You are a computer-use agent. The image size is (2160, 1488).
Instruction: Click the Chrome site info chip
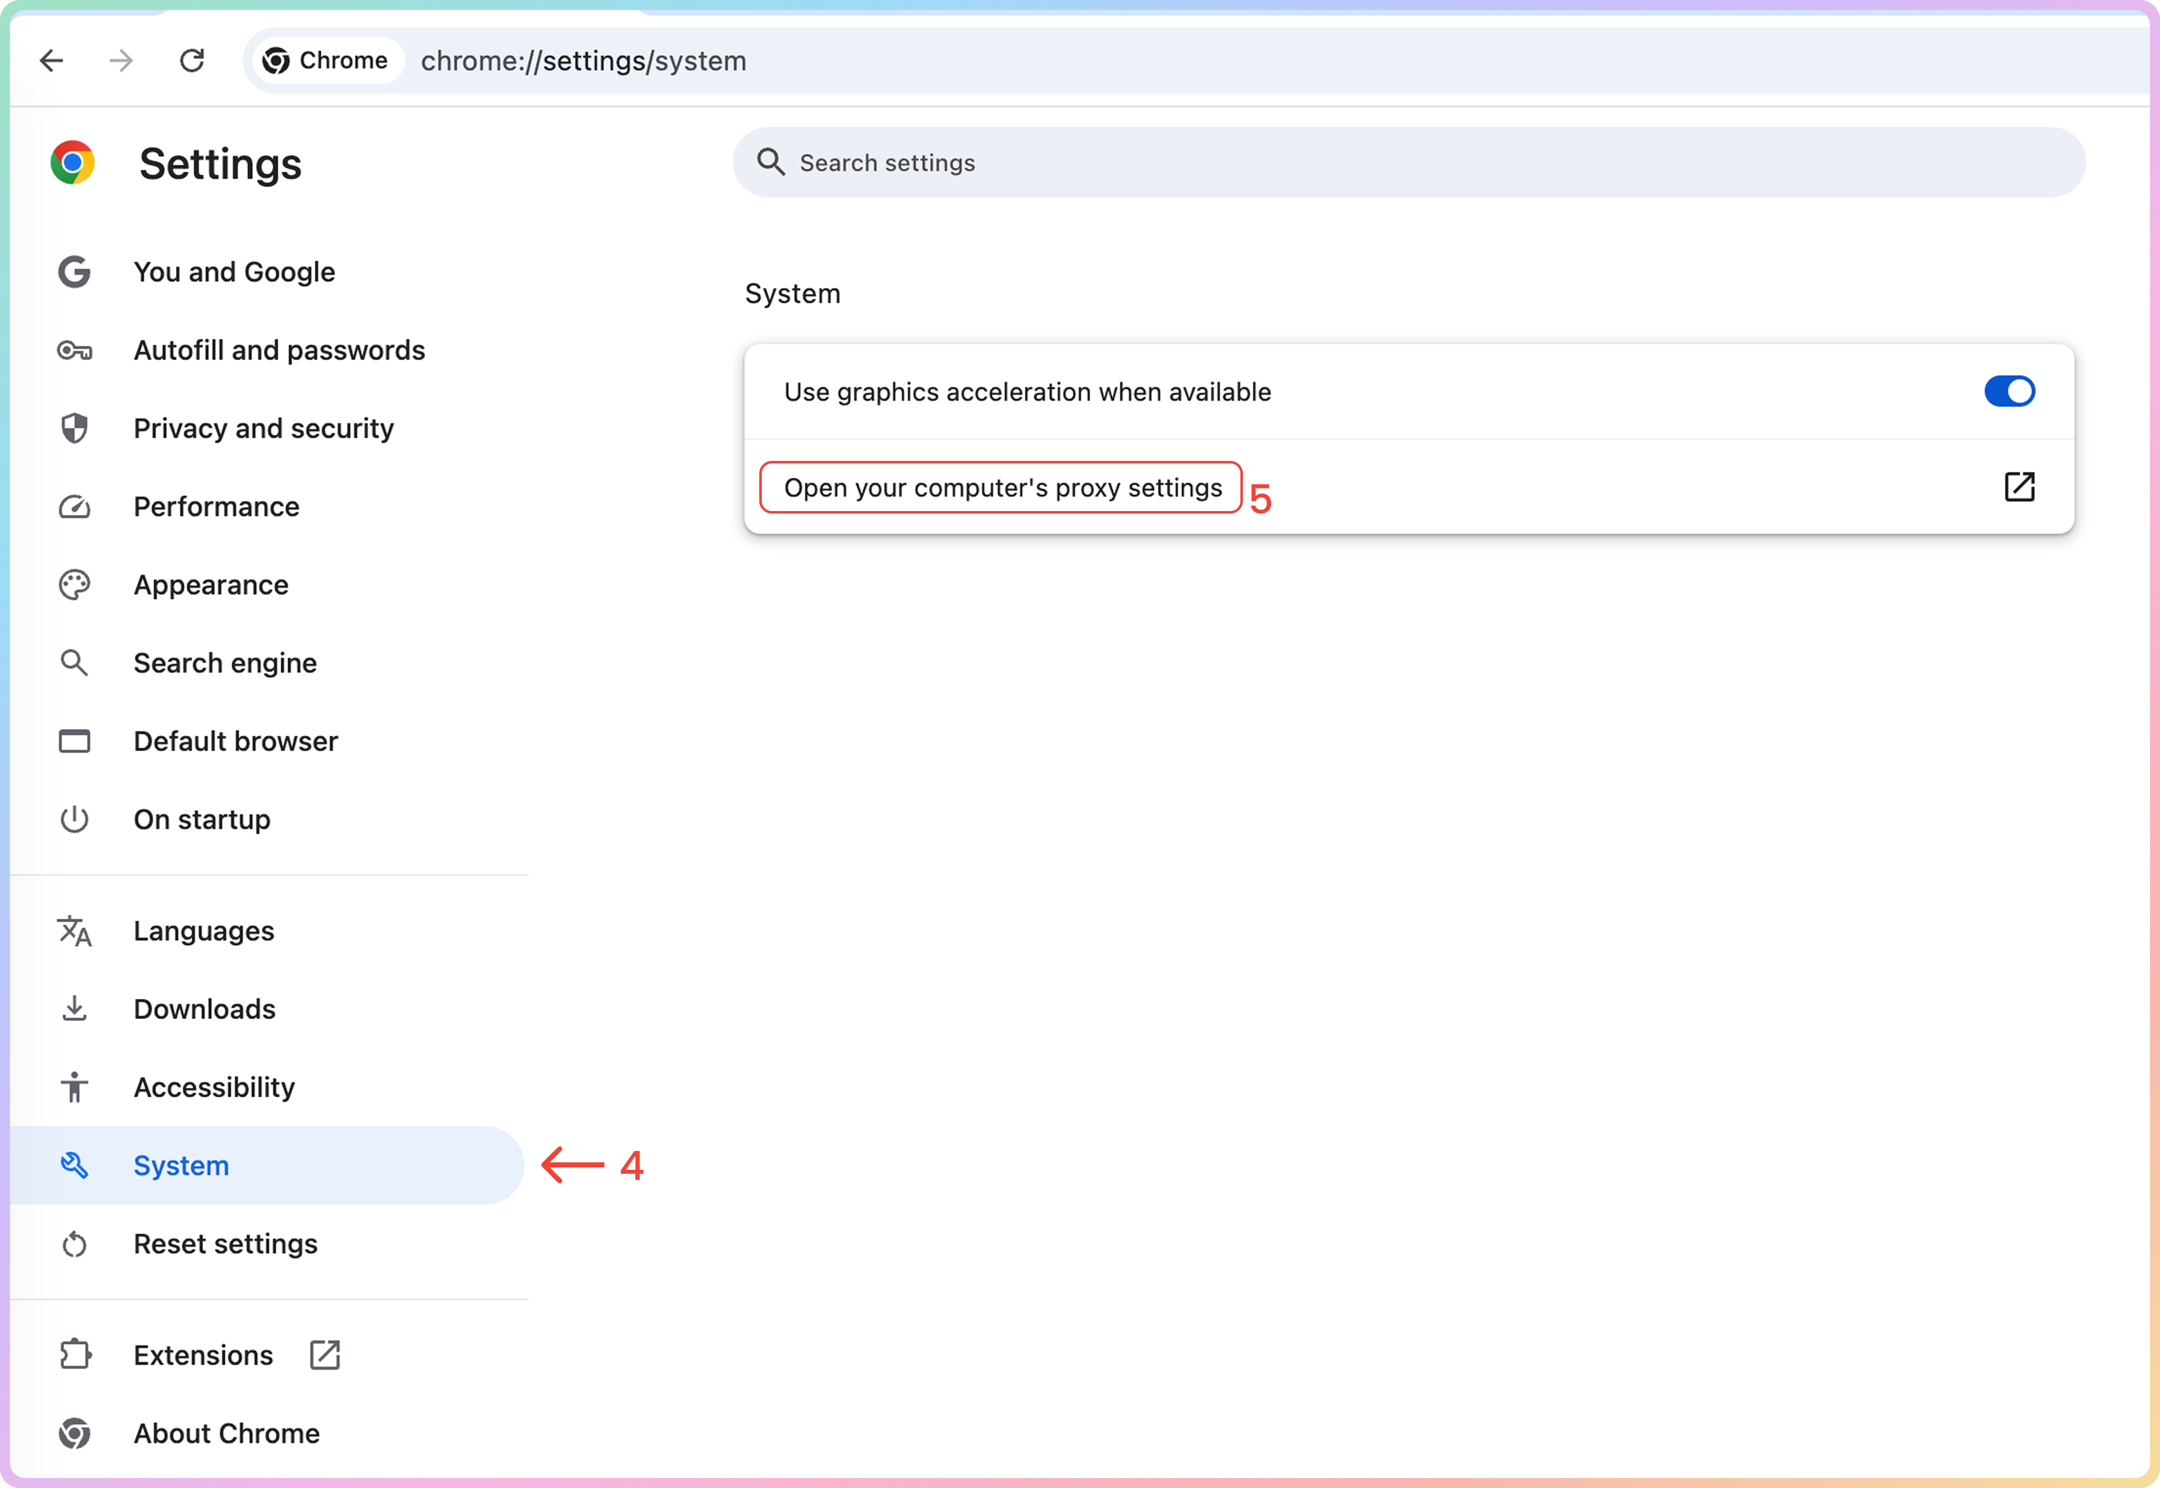[326, 61]
